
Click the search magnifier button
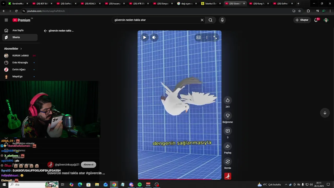pyautogui.click(x=211, y=20)
